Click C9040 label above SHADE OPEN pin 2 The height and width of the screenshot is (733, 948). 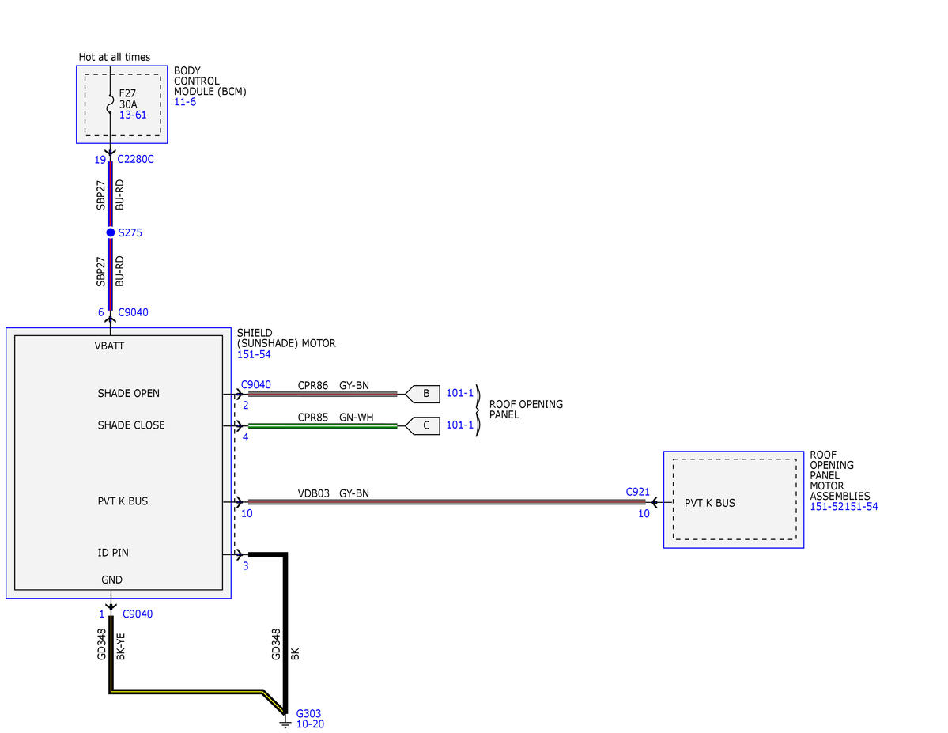click(x=255, y=384)
